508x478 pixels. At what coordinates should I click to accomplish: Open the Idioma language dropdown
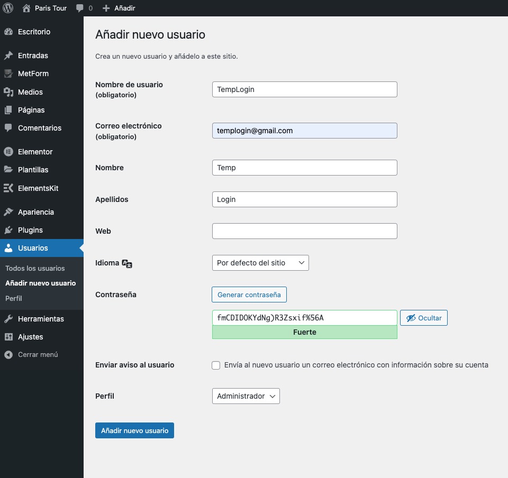point(260,263)
